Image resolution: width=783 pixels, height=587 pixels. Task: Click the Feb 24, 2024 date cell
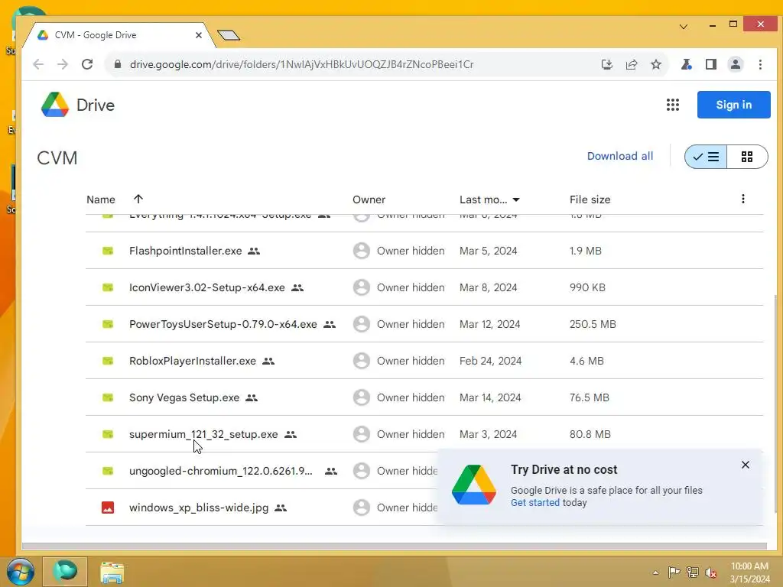click(x=490, y=361)
